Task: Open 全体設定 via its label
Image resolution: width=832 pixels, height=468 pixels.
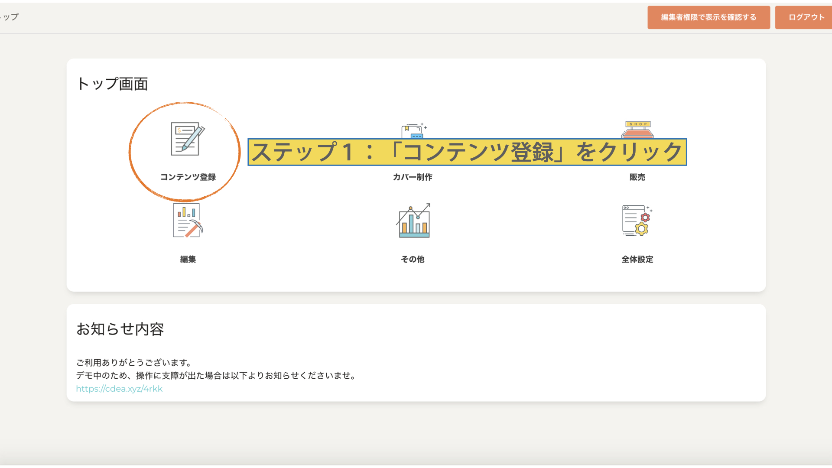Action: pos(637,259)
